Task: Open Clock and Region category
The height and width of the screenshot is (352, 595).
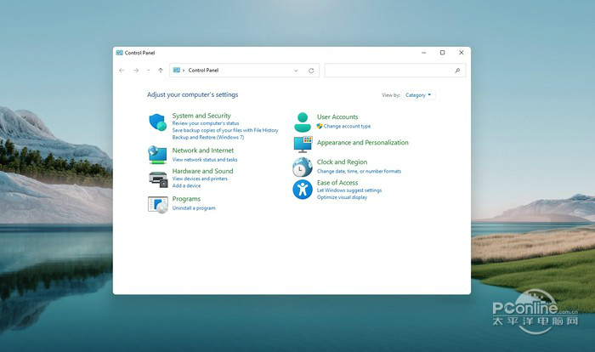Action: [x=342, y=162]
